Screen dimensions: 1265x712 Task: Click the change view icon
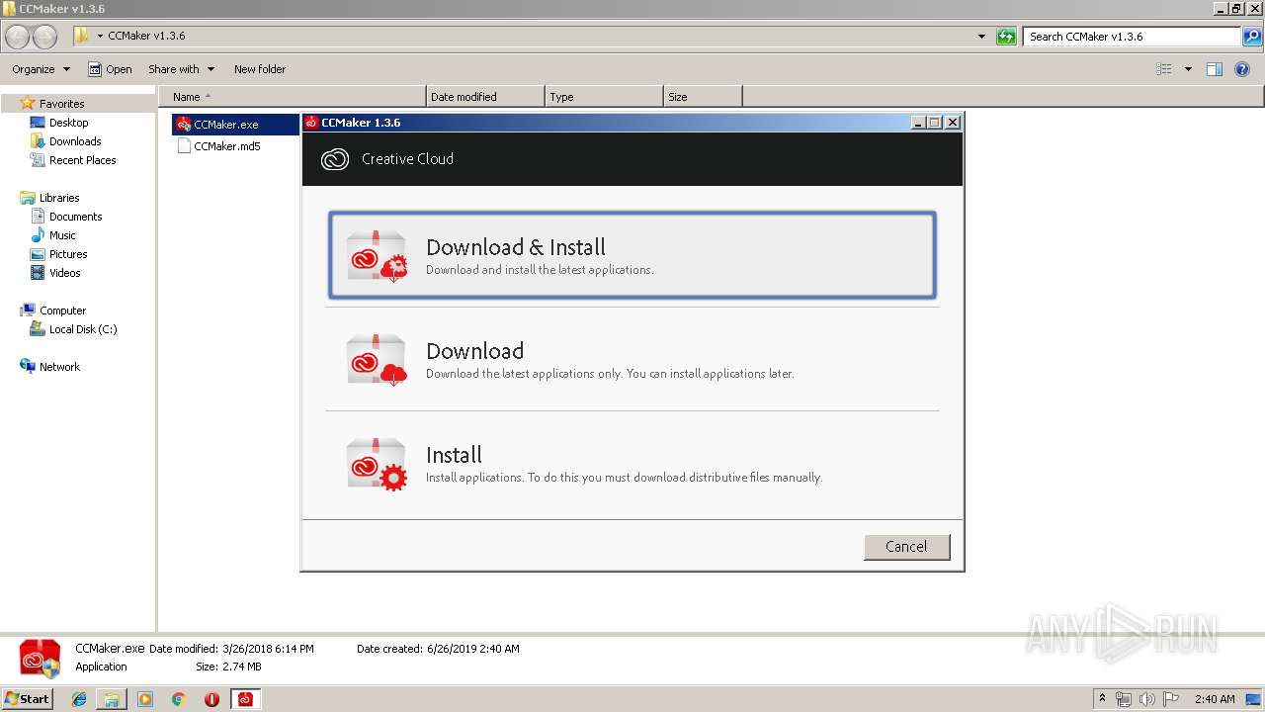1164,69
